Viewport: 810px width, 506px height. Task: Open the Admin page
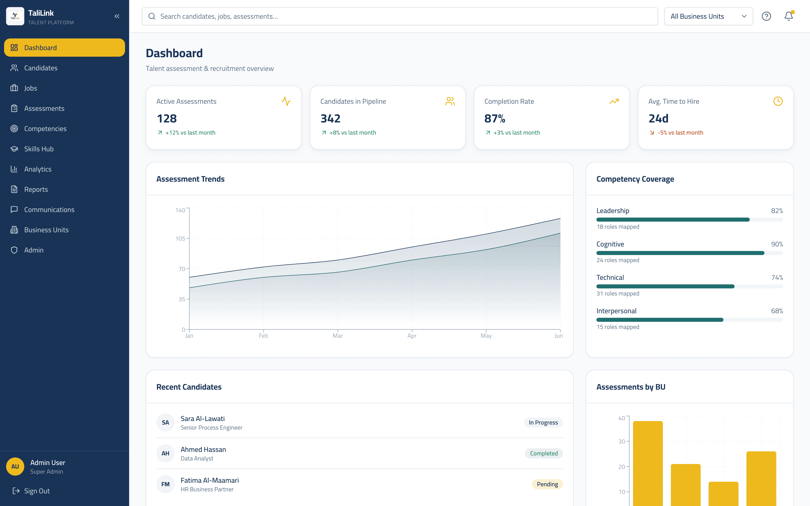point(64,250)
